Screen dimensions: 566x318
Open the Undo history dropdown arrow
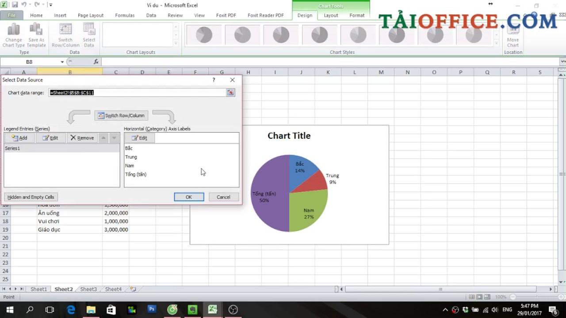[30, 5]
